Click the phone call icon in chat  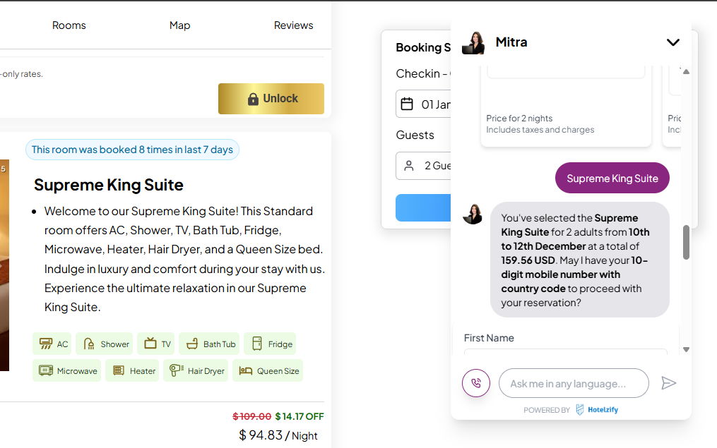(x=476, y=384)
